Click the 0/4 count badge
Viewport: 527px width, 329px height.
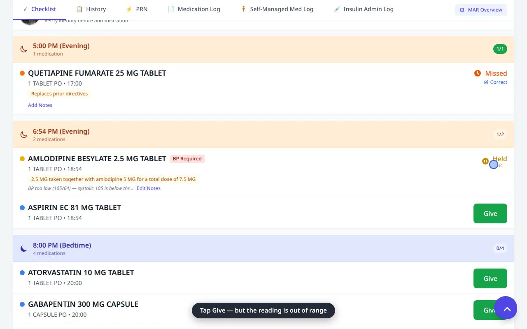click(x=500, y=248)
